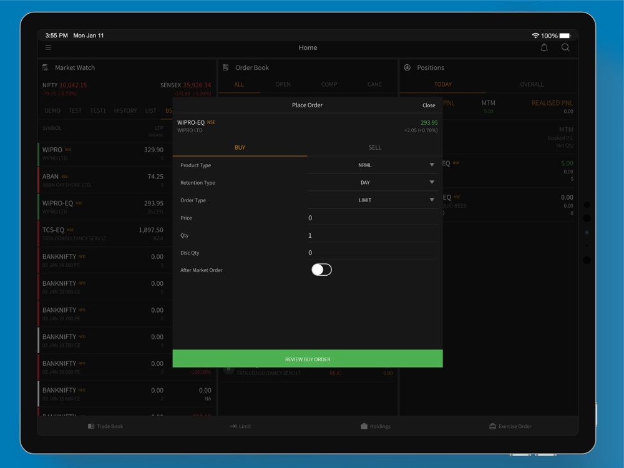The image size is (624, 468).
Task: Switch to the BUY tab
Action: coord(240,147)
